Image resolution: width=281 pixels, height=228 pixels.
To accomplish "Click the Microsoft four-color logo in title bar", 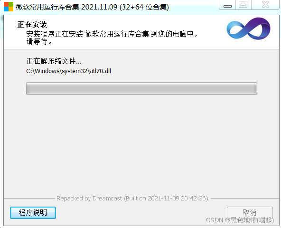I will 9,7.
